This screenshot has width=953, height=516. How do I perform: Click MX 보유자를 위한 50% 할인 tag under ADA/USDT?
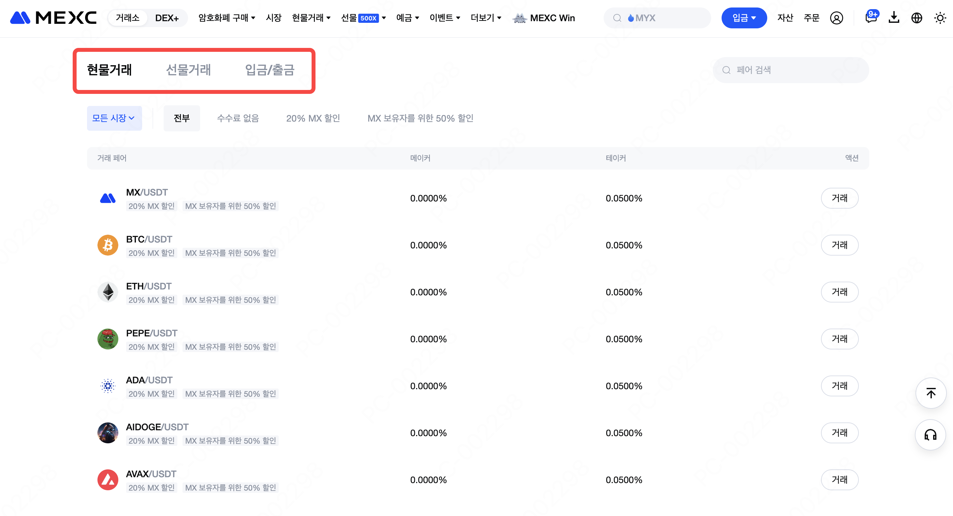coord(230,394)
